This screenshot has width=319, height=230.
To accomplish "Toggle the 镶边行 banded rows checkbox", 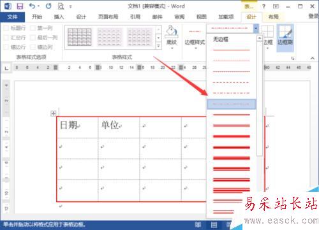I will pos(6,47).
